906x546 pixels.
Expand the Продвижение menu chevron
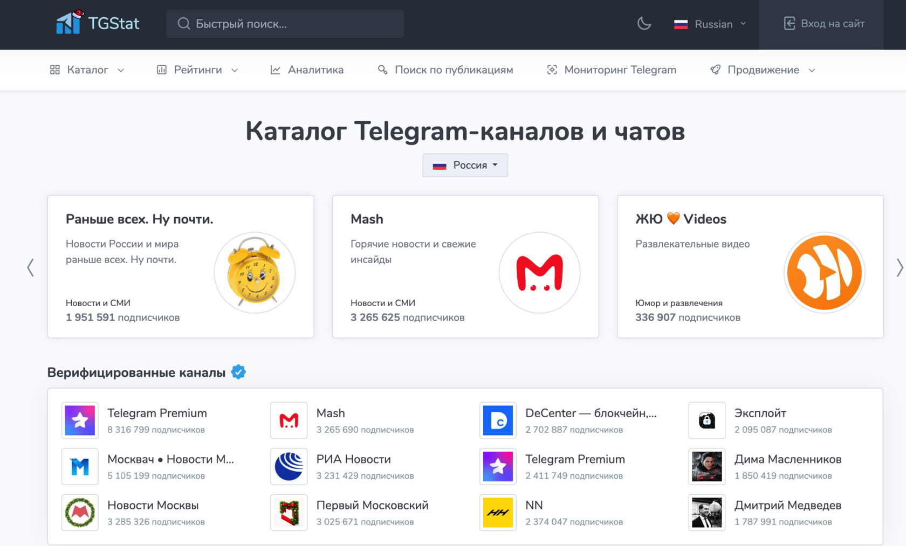click(x=812, y=70)
